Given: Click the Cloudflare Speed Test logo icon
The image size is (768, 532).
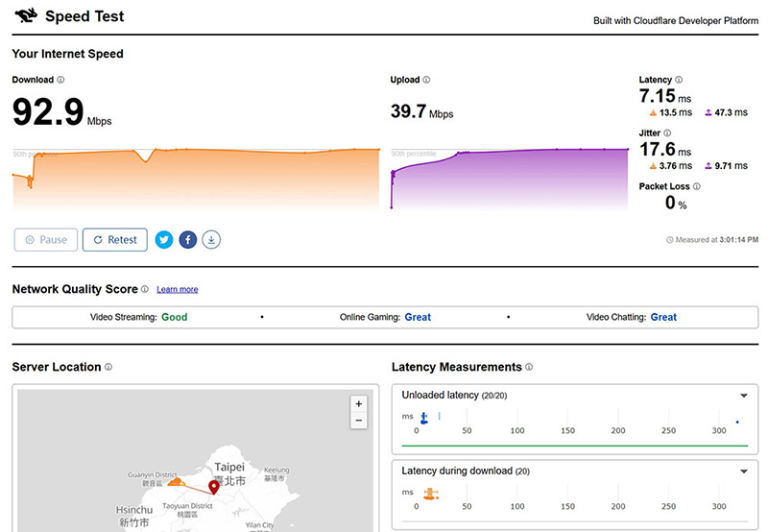Looking at the screenshot, I should [26, 15].
